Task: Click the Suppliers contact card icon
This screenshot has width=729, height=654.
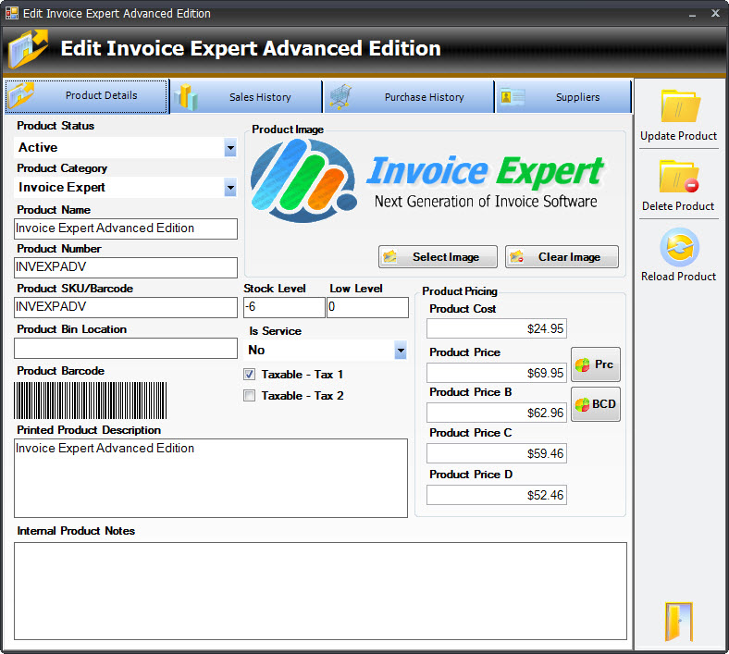Action: pos(513,97)
